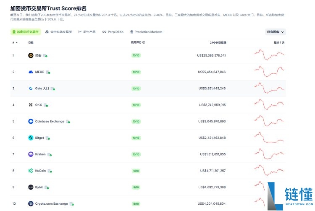
Task: Open the 所有国家 country dropdown
Action: pos(276,32)
